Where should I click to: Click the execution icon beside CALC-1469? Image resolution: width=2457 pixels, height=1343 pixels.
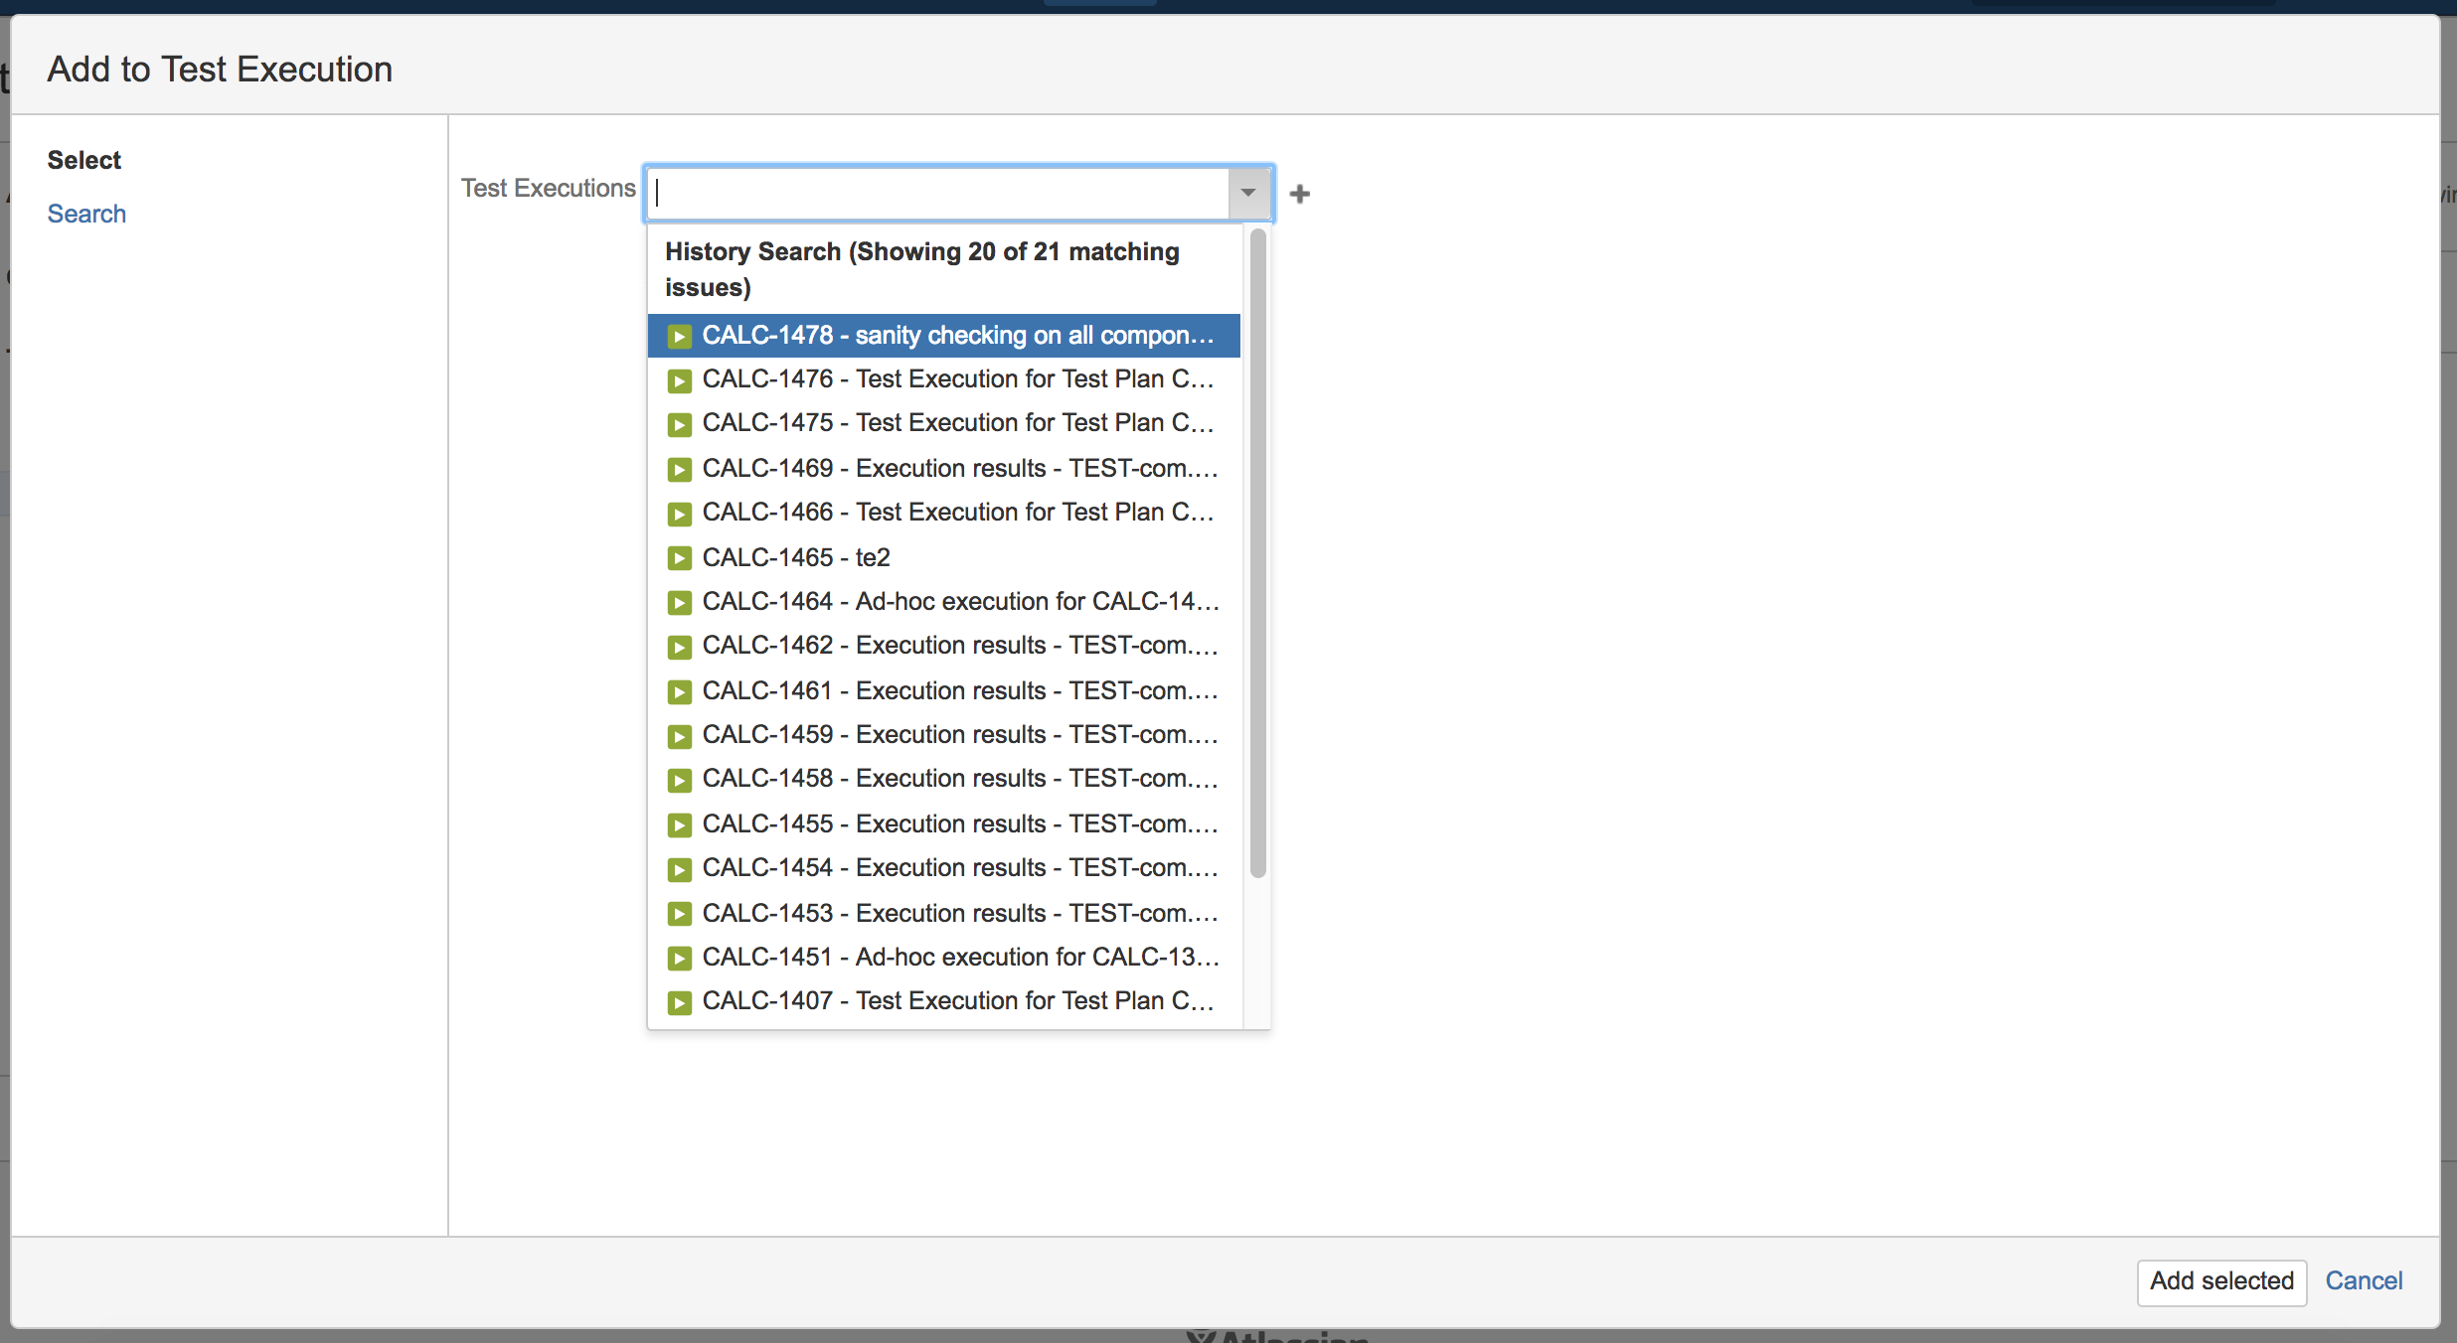pyautogui.click(x=680, y=470)
